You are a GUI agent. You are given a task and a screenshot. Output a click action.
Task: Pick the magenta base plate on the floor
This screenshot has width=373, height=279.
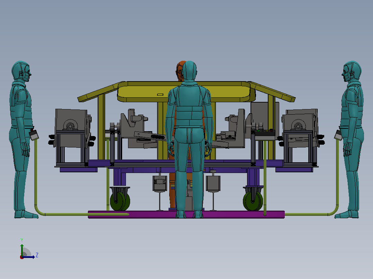pos(186,214)
